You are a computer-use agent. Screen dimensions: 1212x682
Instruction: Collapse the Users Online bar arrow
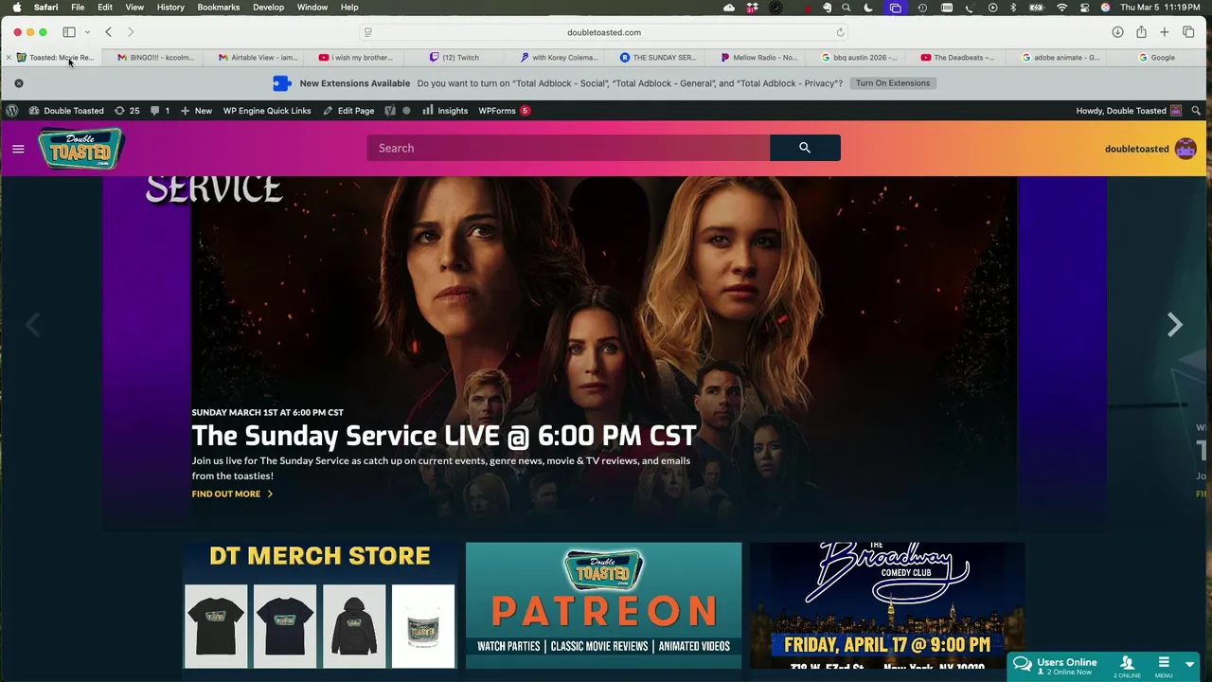click(1190, 665)
